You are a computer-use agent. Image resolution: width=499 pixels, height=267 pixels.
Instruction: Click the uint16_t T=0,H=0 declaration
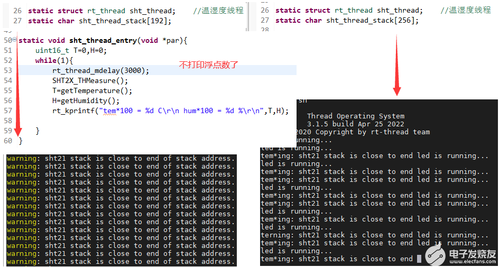71,51
